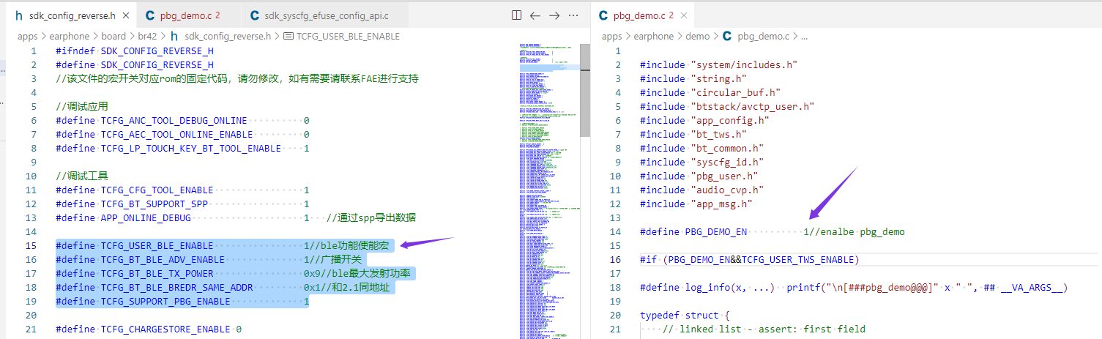Open 'apps' breadcrumb in right editor
The image size is (1102, 339).
click(x=611, y=36)
